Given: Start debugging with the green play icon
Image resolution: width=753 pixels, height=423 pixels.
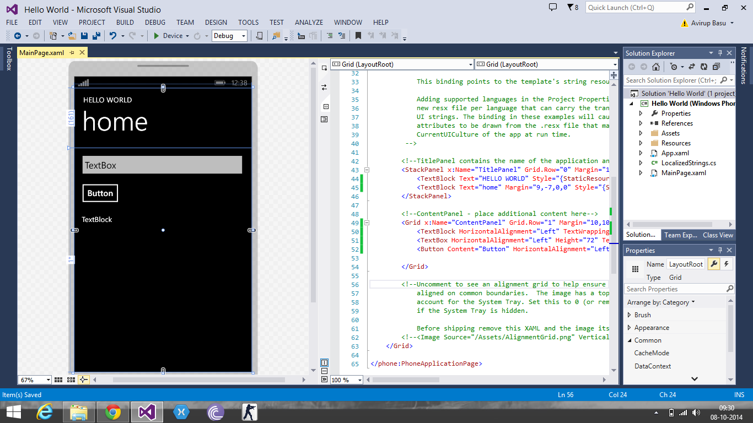Looking at the screenshot, I should tap(157, 36).
